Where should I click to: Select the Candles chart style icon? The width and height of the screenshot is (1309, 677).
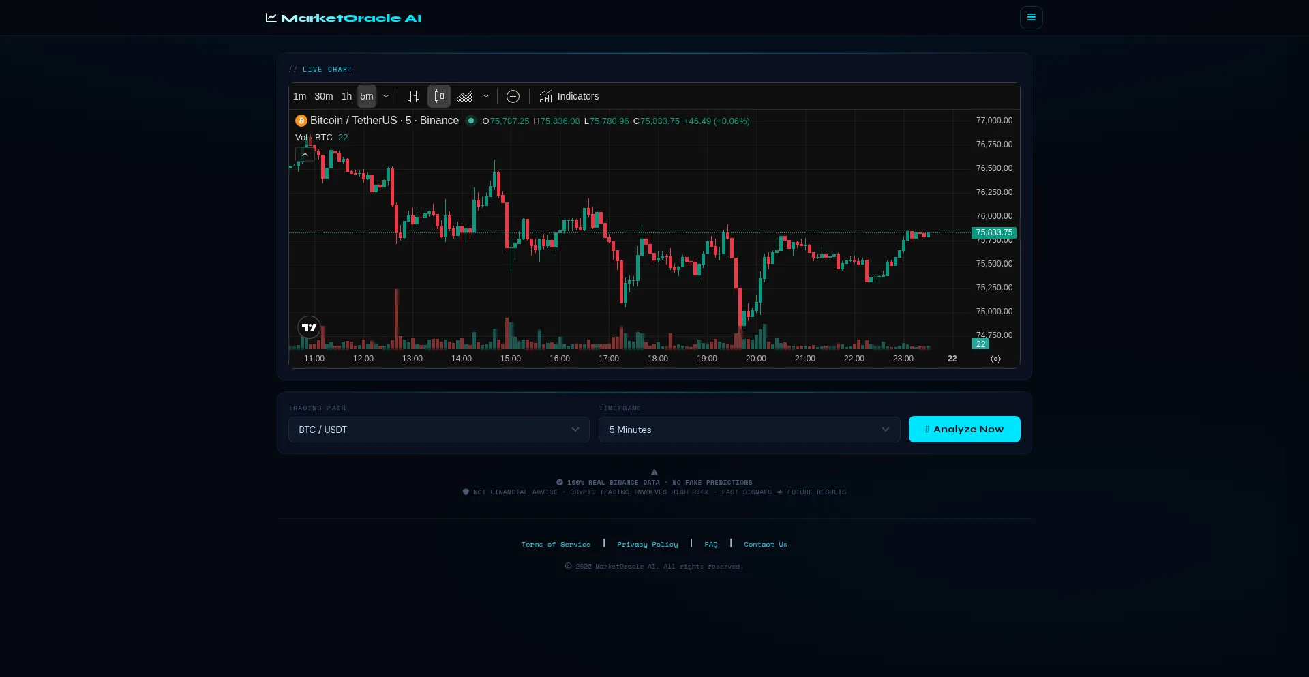(439, 97)
